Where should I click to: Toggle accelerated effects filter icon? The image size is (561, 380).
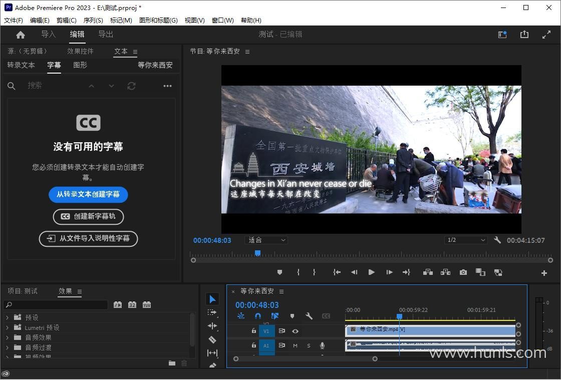[x=117, y=305]
